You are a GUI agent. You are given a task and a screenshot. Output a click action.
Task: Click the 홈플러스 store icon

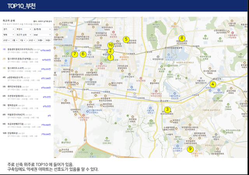tap(175, 24)
